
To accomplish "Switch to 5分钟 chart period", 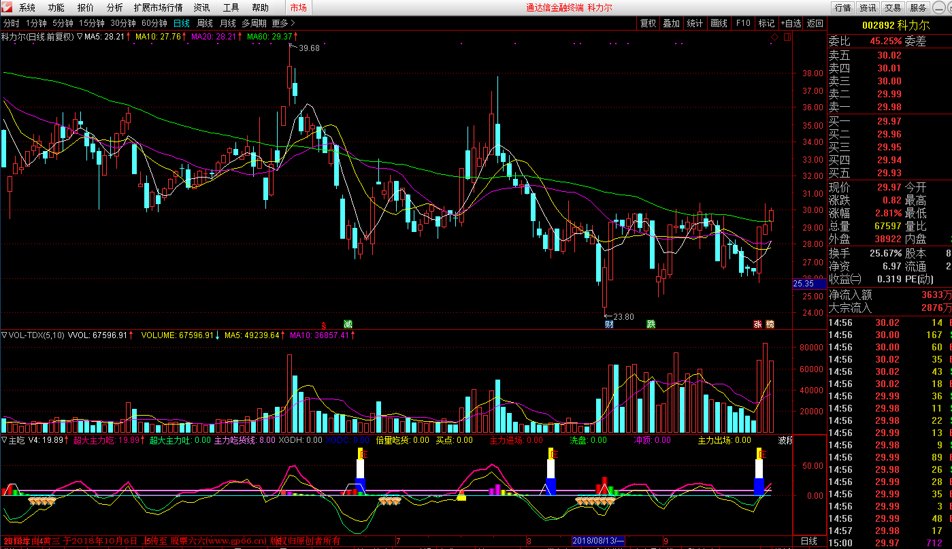I will click(63, 23).
